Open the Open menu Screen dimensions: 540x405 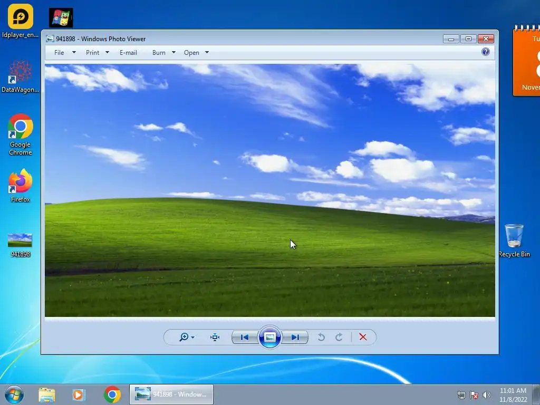pos(191,53)
